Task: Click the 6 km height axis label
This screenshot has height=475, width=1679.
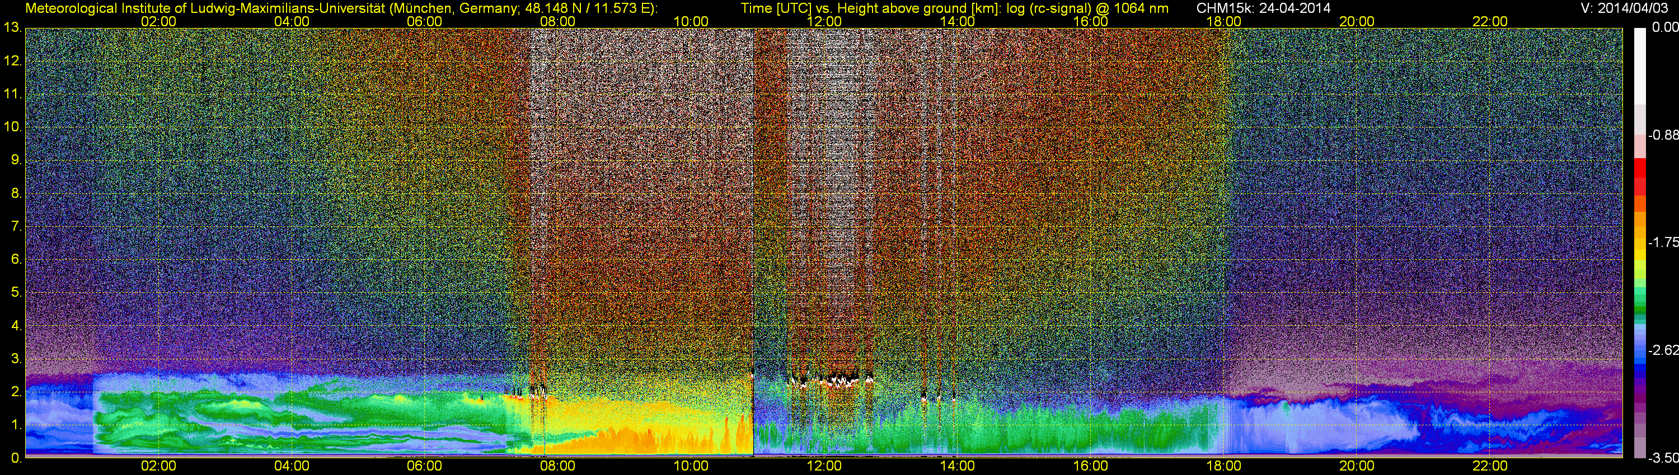Action: click(16, 259)
